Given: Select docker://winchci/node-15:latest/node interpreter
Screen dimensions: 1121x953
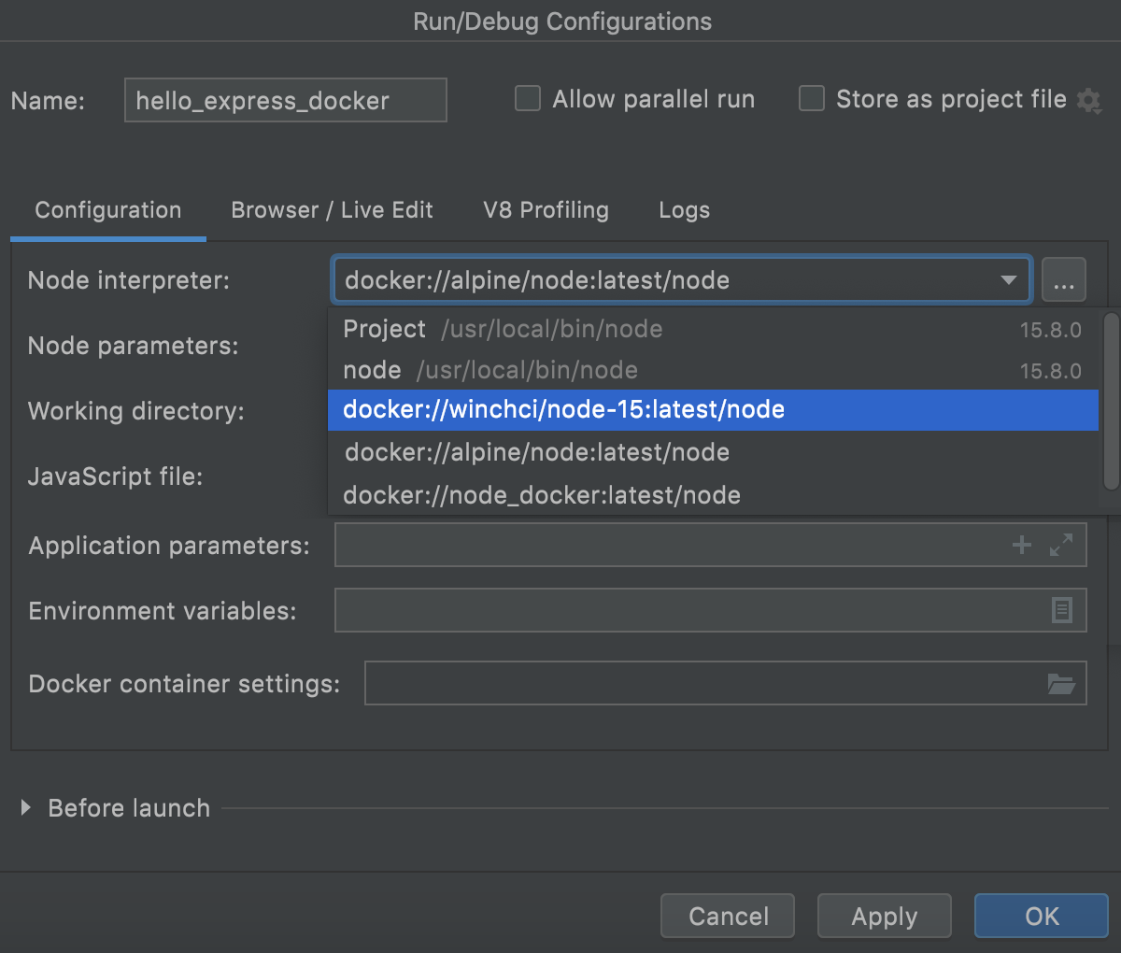Looking at the screenshot, I should [563, 410].
